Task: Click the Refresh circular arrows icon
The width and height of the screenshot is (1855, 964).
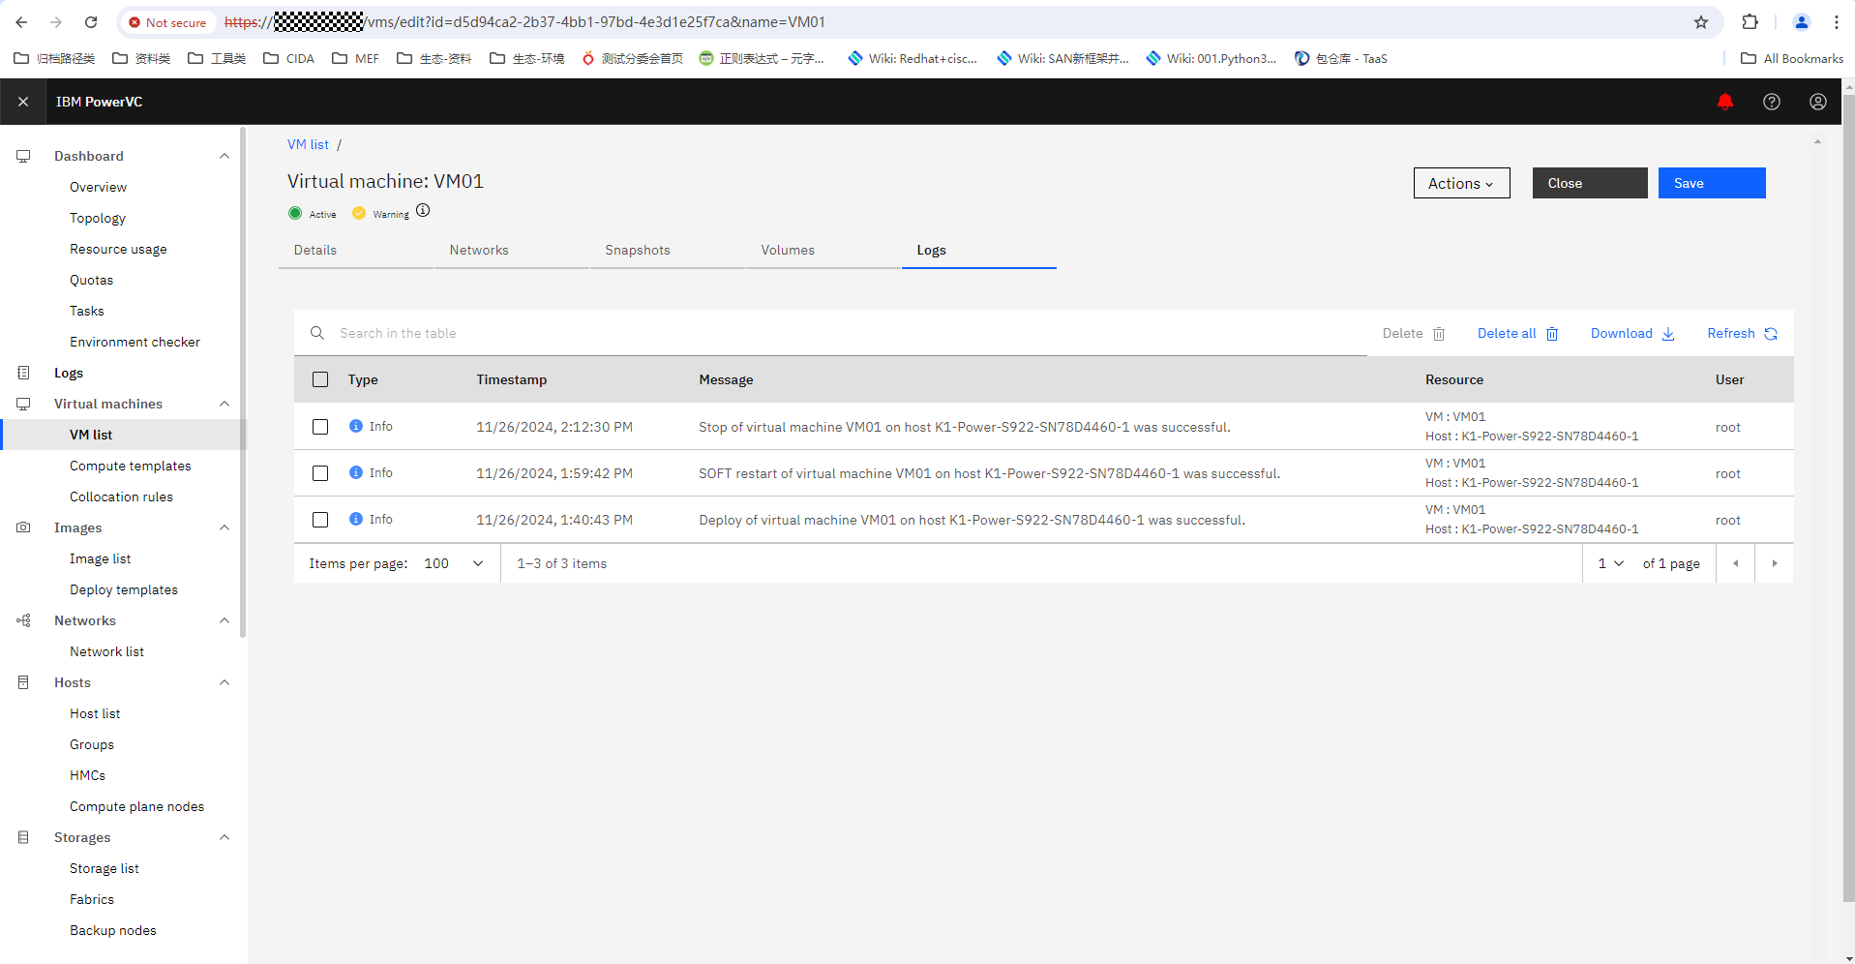Action: click(x=1771, y=334)
